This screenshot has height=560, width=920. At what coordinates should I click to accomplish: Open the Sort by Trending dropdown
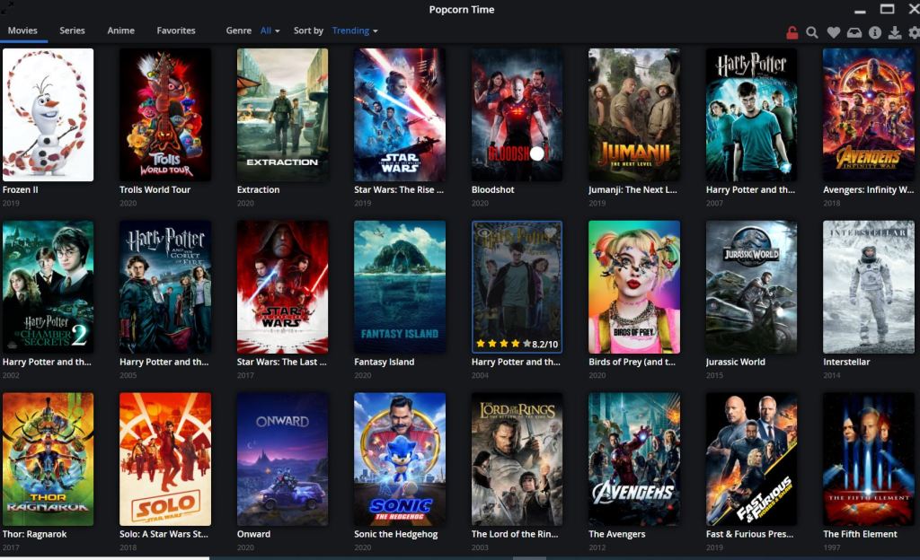click(x=353, y=30)
